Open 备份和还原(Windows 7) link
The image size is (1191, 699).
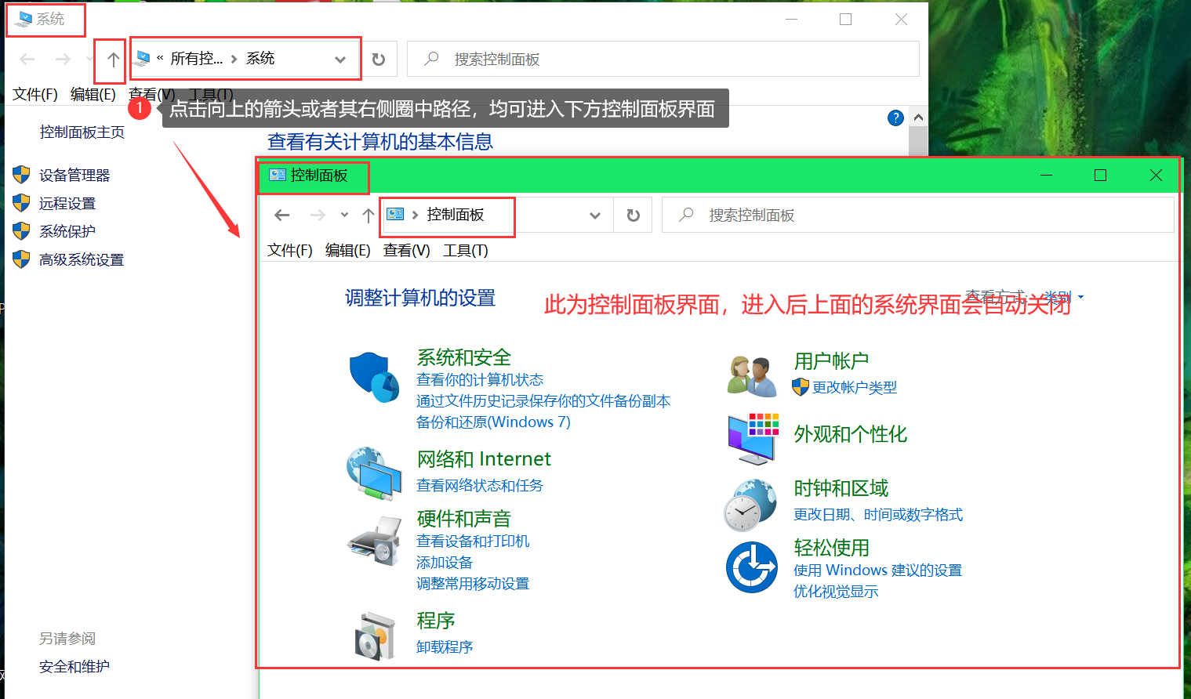[493, 422]
